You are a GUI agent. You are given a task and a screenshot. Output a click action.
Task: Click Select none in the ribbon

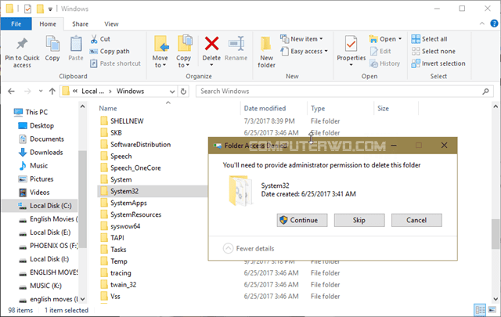(x=433, y=51)
